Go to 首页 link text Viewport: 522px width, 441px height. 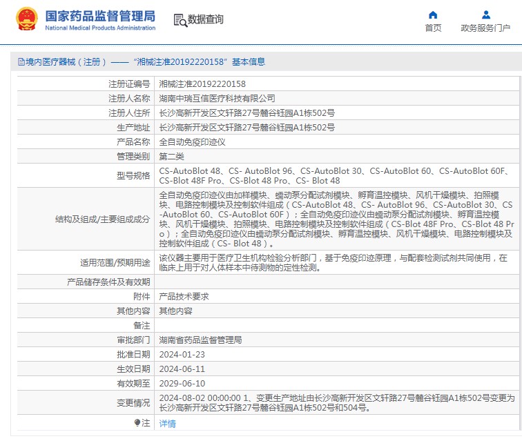[x=433, y=28]
